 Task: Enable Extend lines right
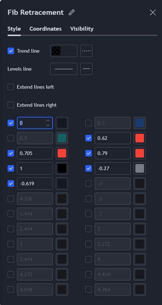click(11, 105)
